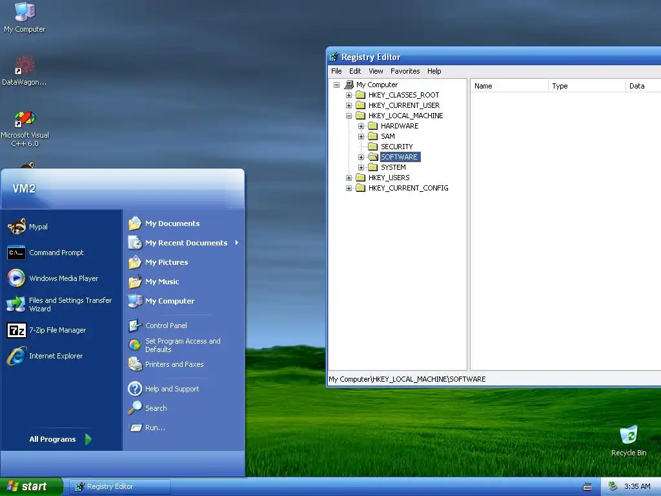Click the Registry Editor title bar icon
Viewport: 661px width, 496px height.
(334, 57)
